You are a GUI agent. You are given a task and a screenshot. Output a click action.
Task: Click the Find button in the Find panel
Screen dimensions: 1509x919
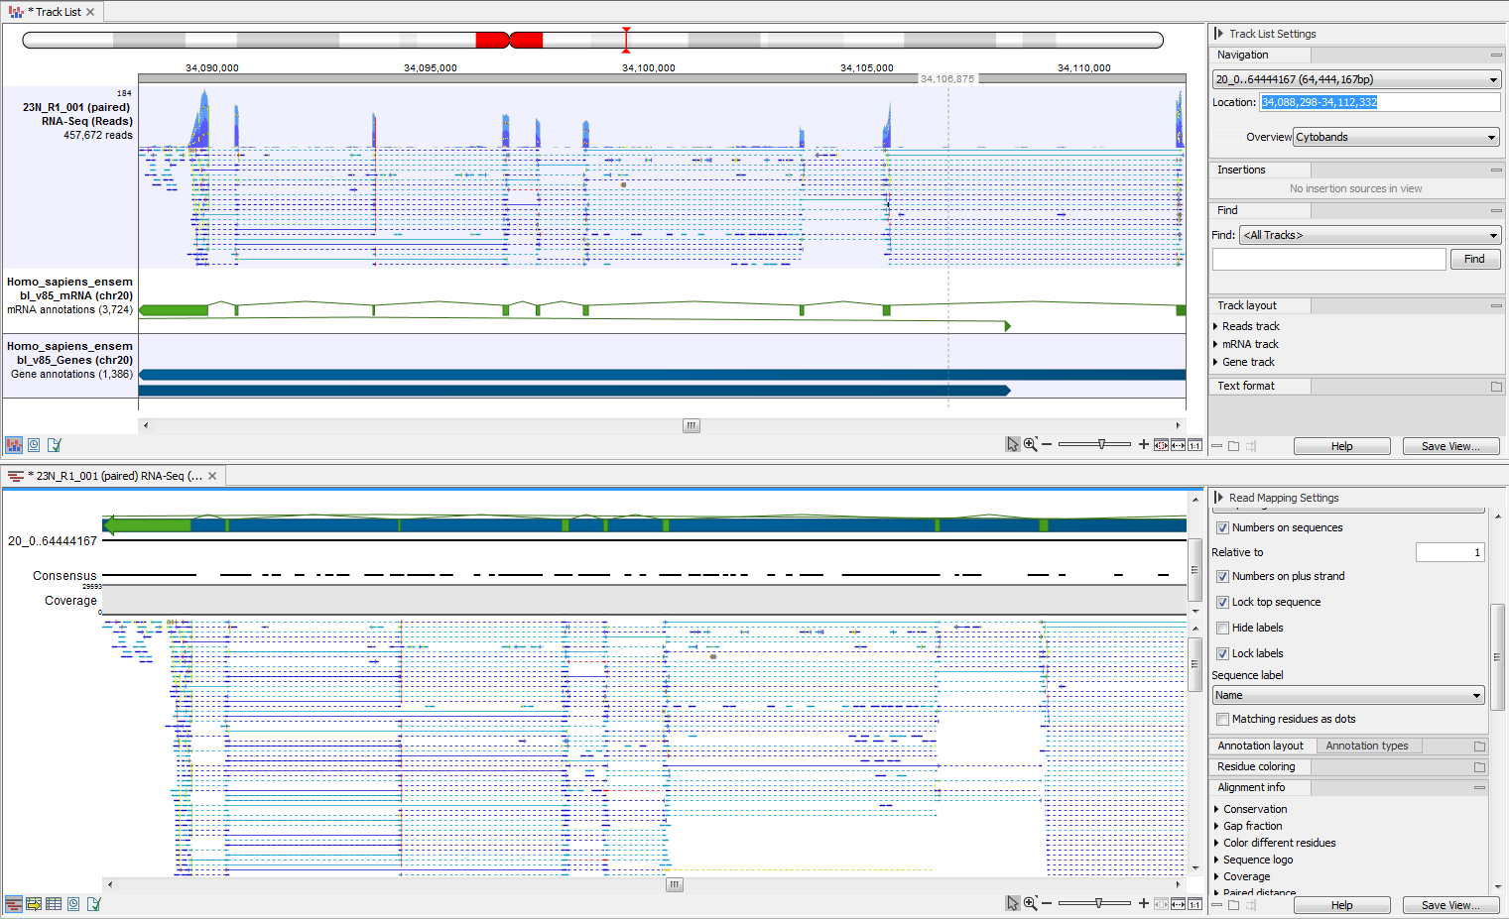(x=1475, y=259)
